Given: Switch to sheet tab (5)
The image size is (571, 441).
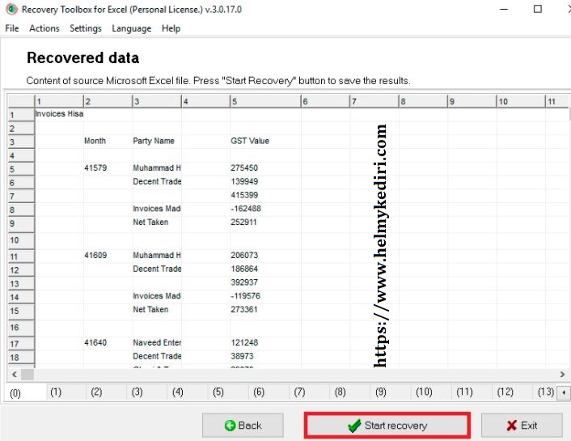Looking at the screenshot, I should (218, 392).
